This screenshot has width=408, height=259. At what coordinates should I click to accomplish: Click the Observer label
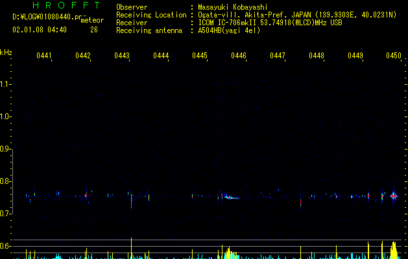point(132,7)
